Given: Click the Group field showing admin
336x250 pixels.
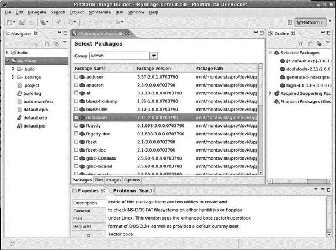Looking at the screenshot, I should [120, 56].
